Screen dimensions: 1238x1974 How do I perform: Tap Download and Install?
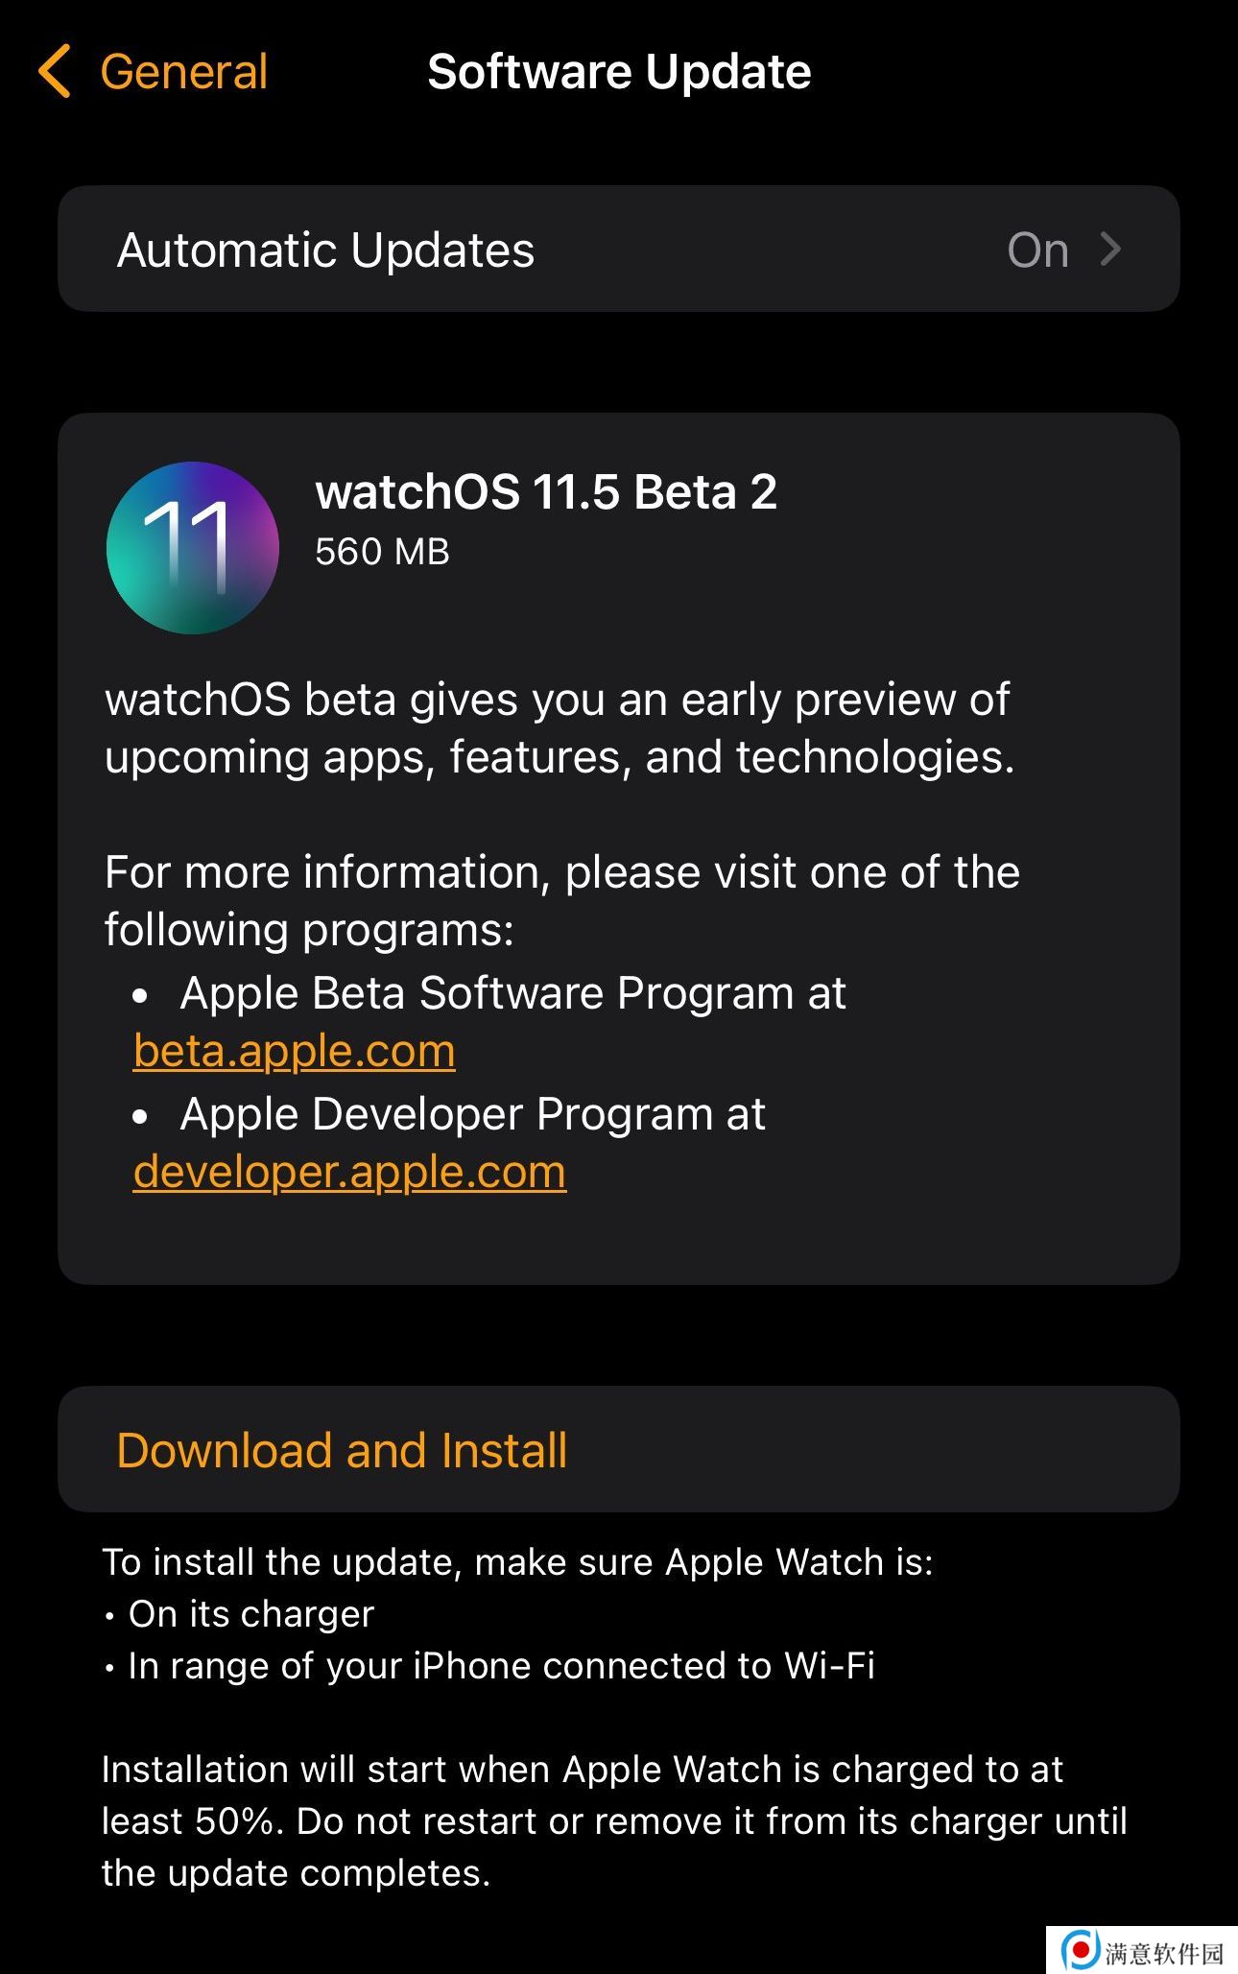pos(618,1449)
